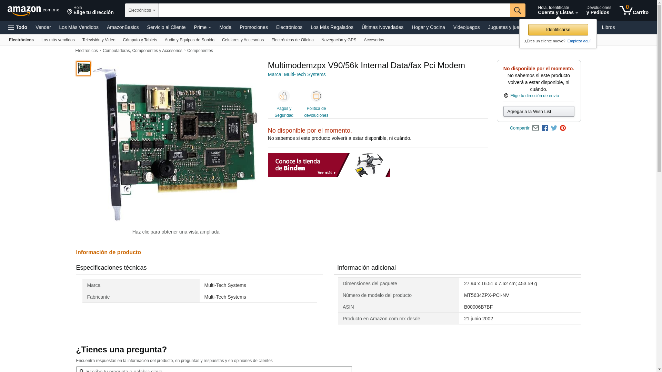
Task: Click the Pagos y Seguridad lock icon
Action: pyautogui.click(x=284, y=96)
